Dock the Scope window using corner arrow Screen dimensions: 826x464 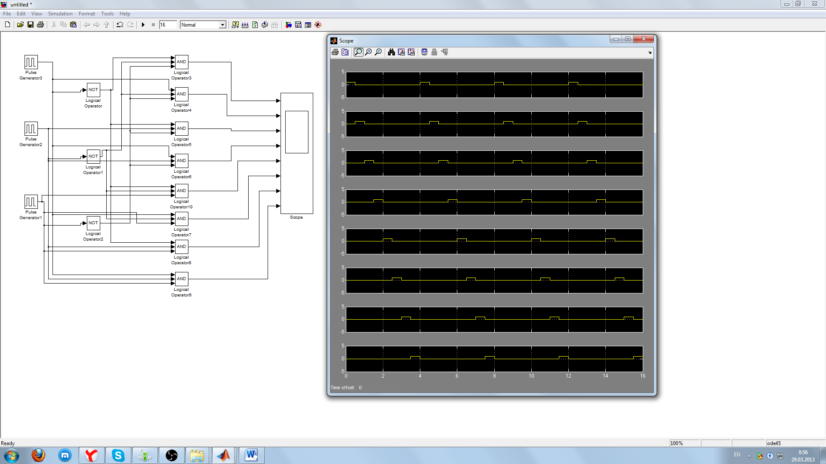pos(650,52)
